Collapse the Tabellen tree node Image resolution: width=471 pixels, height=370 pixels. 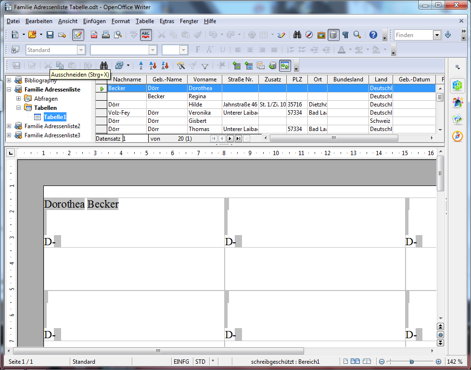pos(18,108)
